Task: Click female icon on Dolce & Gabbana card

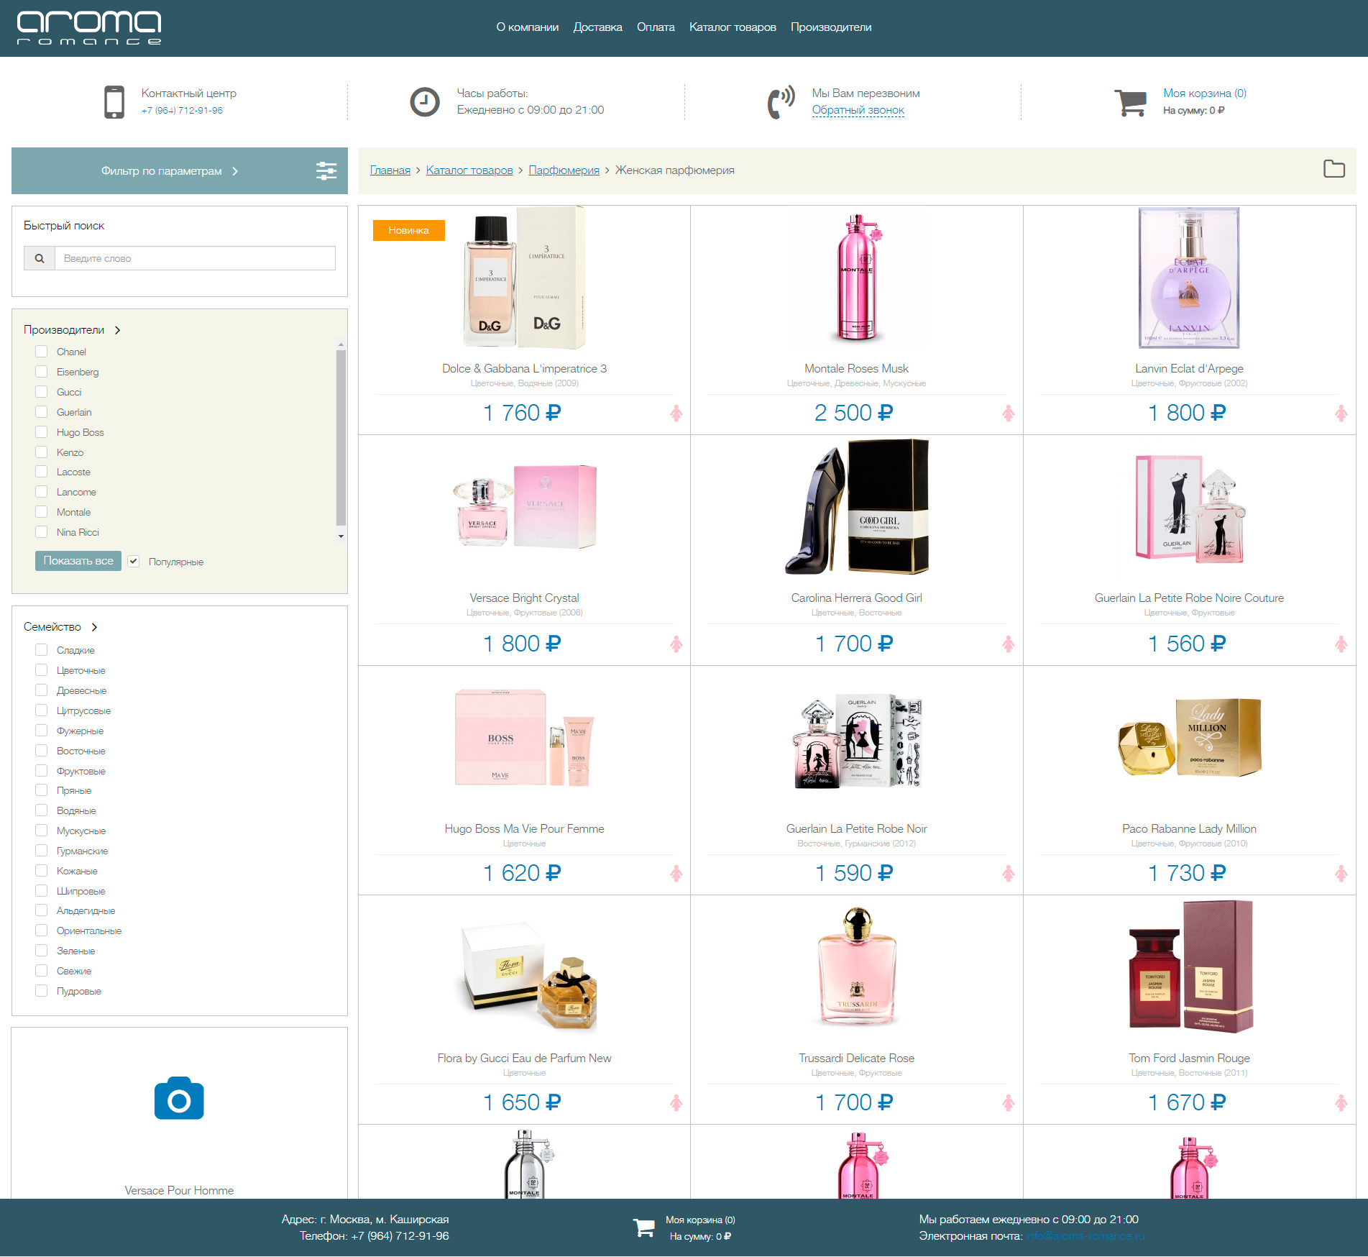Action: tap(676, 413)
